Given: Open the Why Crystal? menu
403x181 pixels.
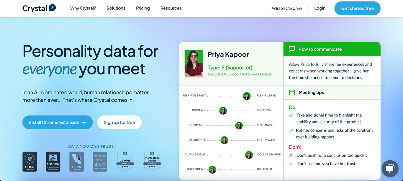Looking at the screenshot, I should pyautogui.click(x=83, y=8).
